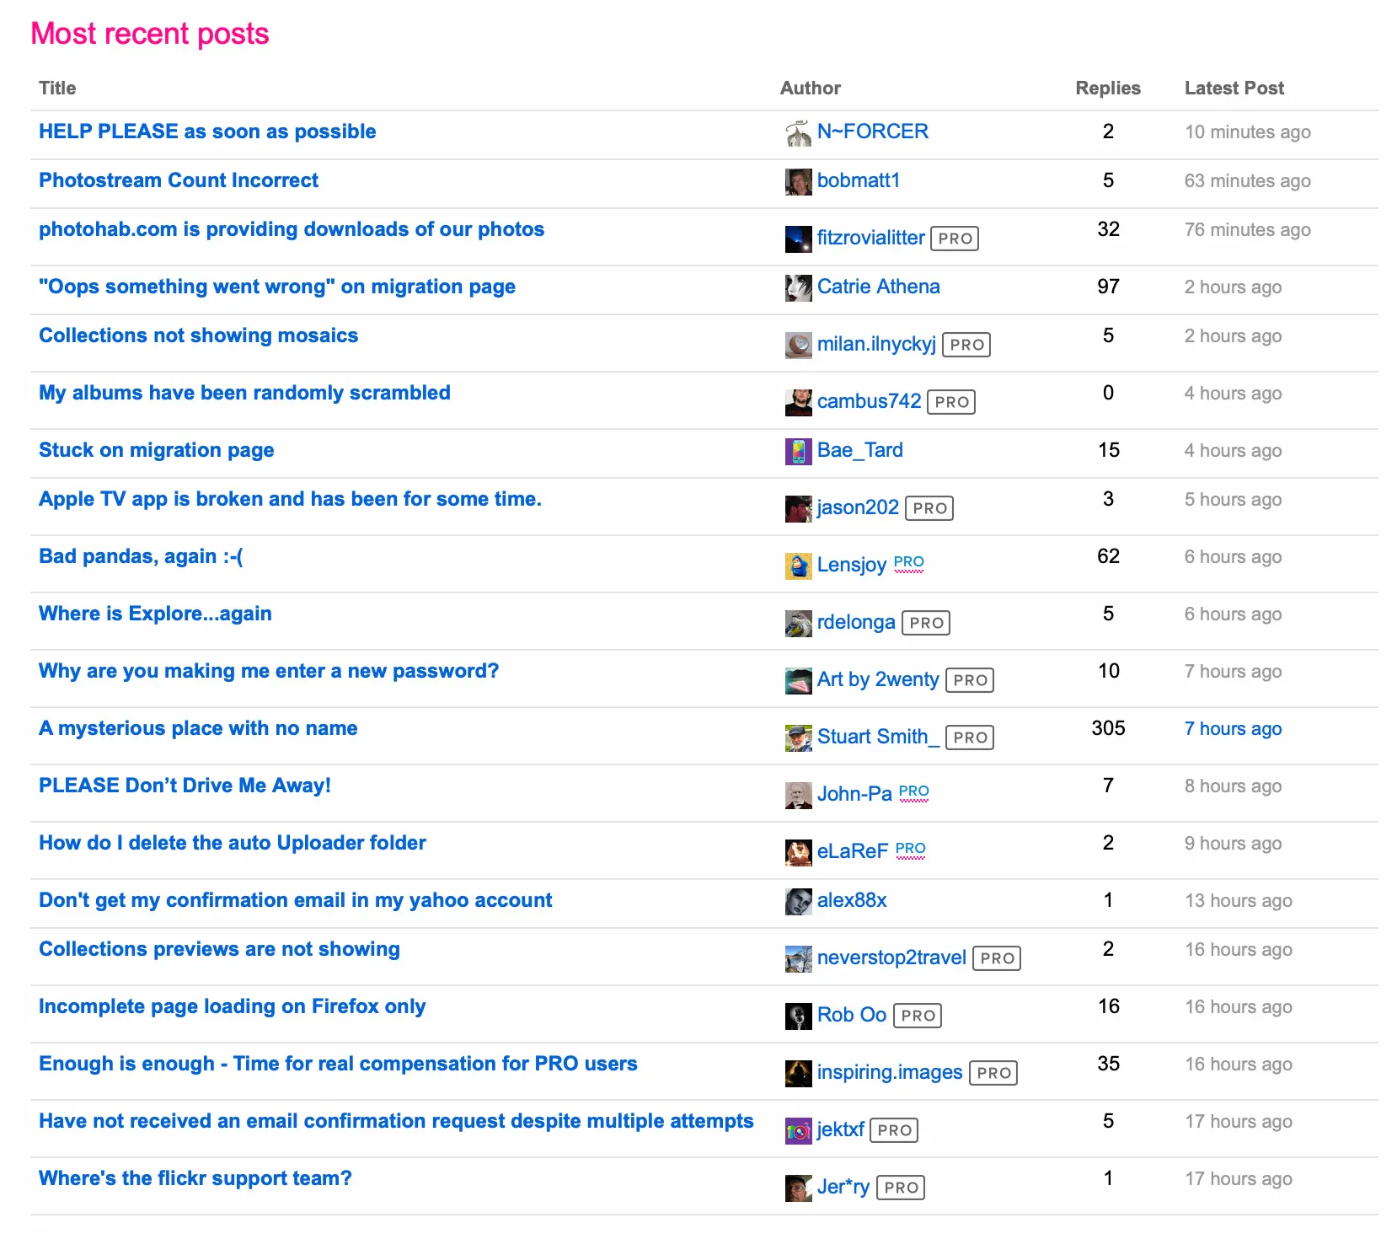
Task: Click the reply count 305
Action: click(x=1108, y=728)
